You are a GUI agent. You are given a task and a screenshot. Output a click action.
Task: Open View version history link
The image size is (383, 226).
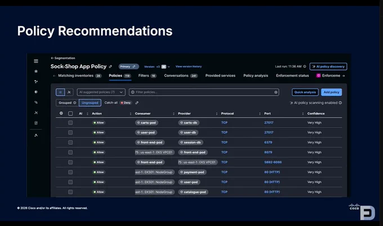click(x=189, y=67)
